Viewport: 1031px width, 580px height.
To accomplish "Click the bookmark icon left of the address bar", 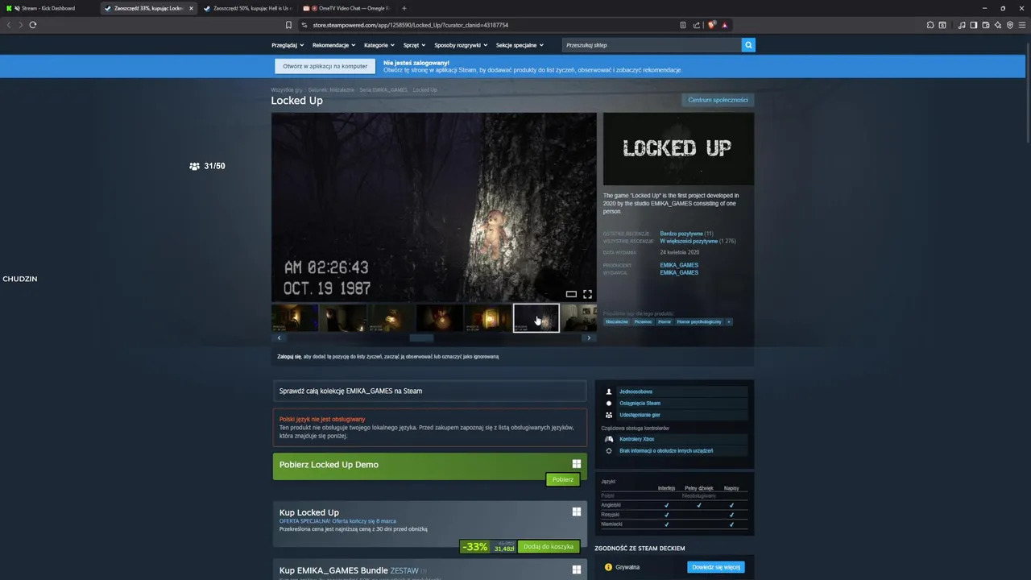I will click(288, 25).
